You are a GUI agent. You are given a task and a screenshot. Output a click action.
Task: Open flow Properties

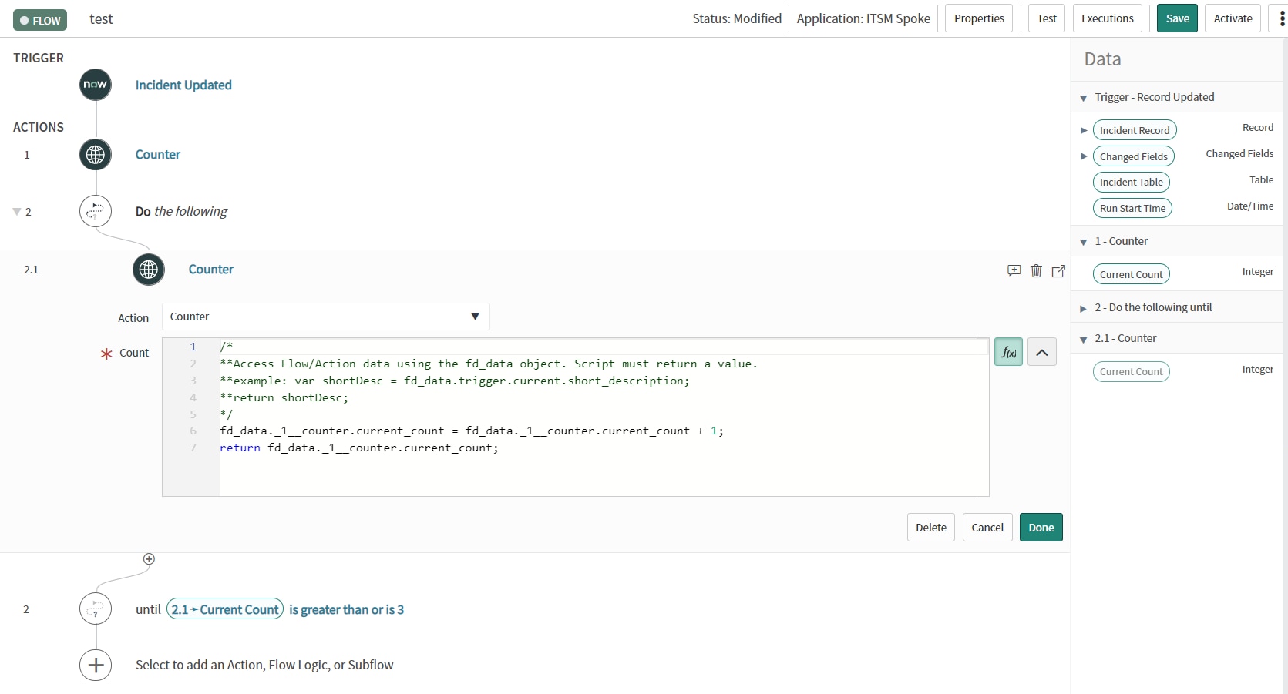point(979,18)
